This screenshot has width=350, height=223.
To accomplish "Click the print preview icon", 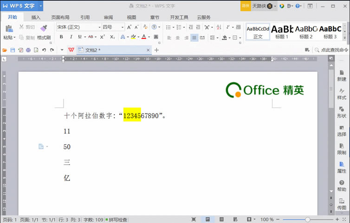I will coord(36,50).
